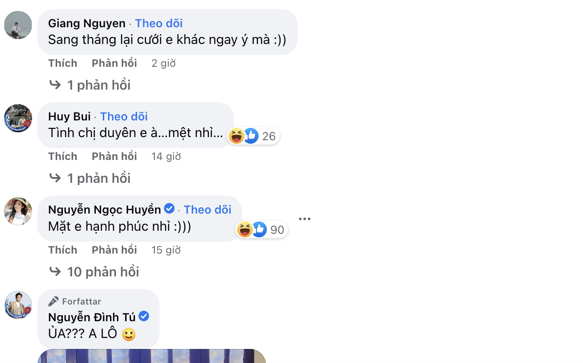Screen dimensions: 583x363
Task: Click the Forfattar author pen icon
Action: click(54, 301)
